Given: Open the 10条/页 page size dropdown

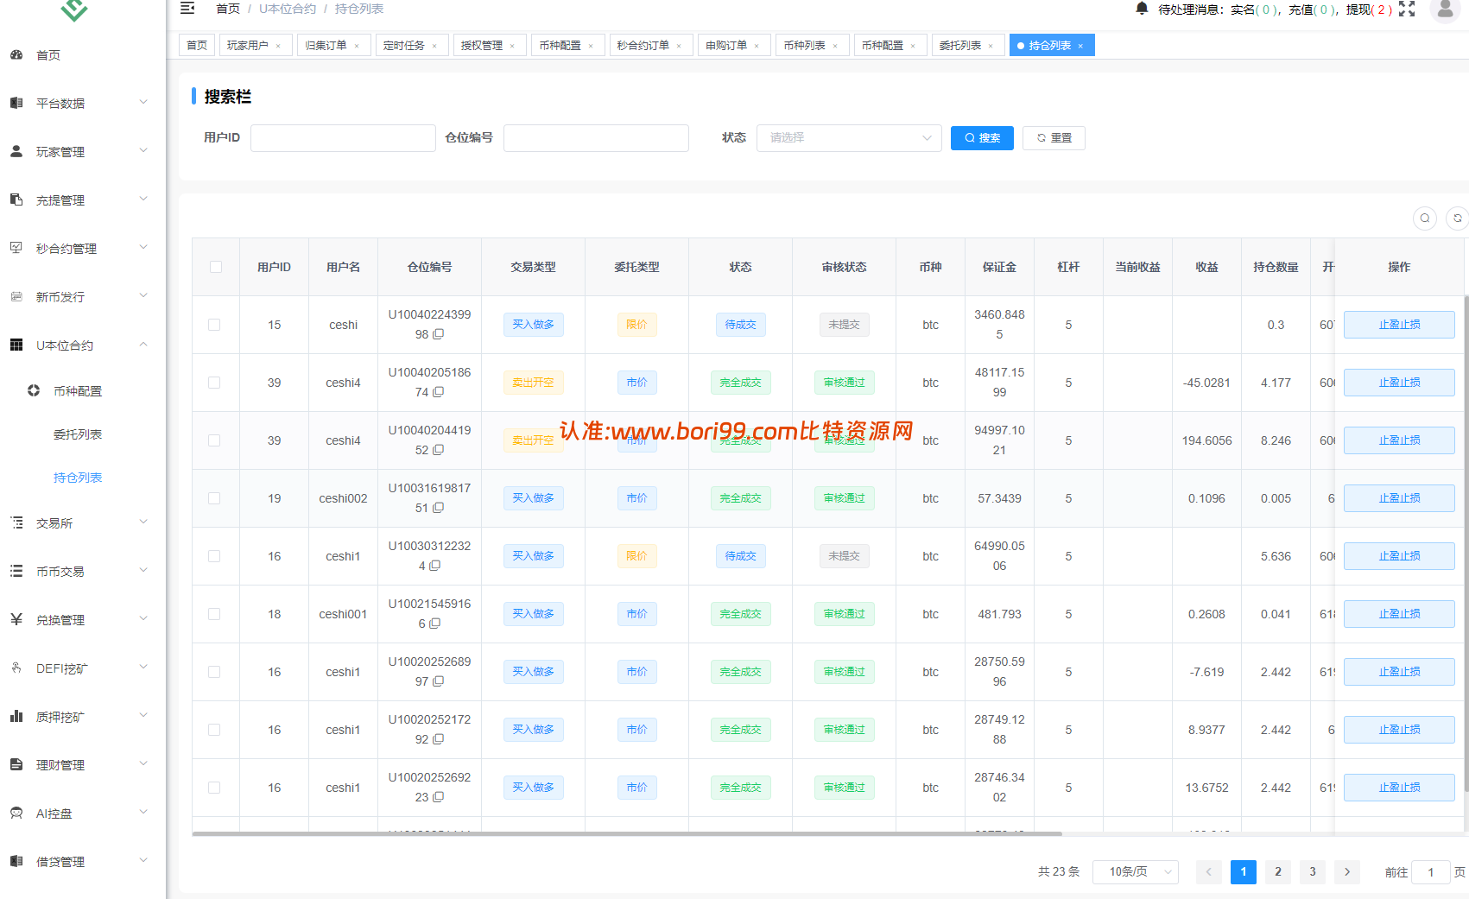Looking at the screenshot, I should coord(1135,872).
